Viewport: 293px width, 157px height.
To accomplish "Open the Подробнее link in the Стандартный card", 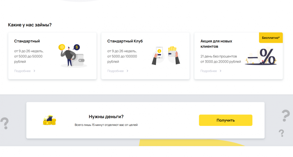I will [22, 71].
